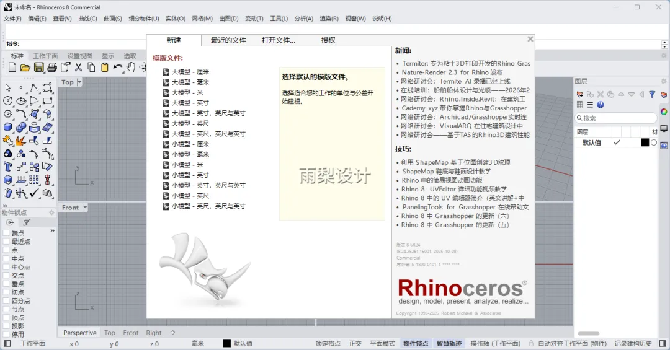Open tip link Rhino 中的简易视图动画功能
The height and width of the screenshot is (350, 670).
(442, 180)
